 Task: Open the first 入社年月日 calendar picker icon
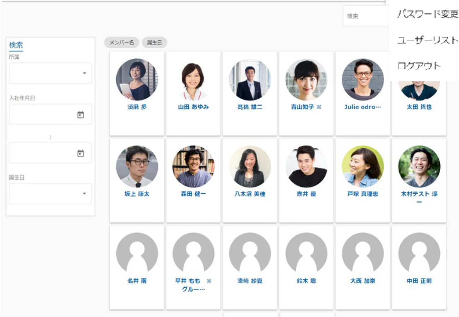81,115
